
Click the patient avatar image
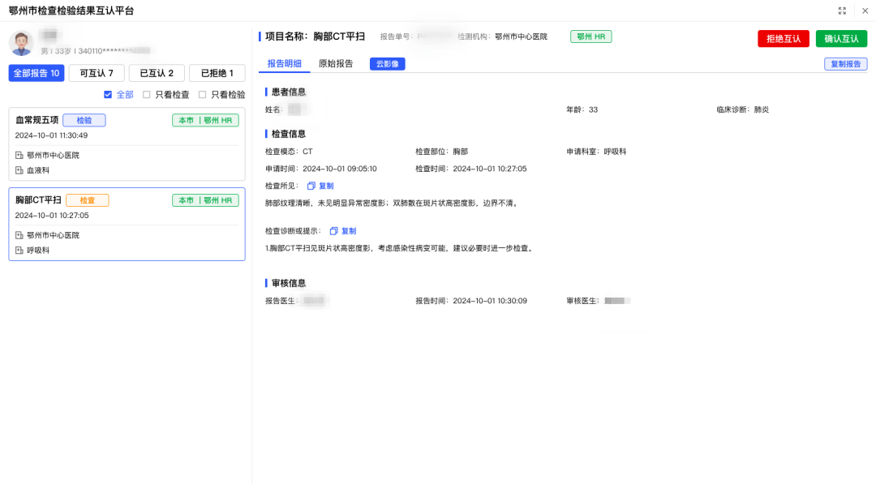(x=21, y=44)
